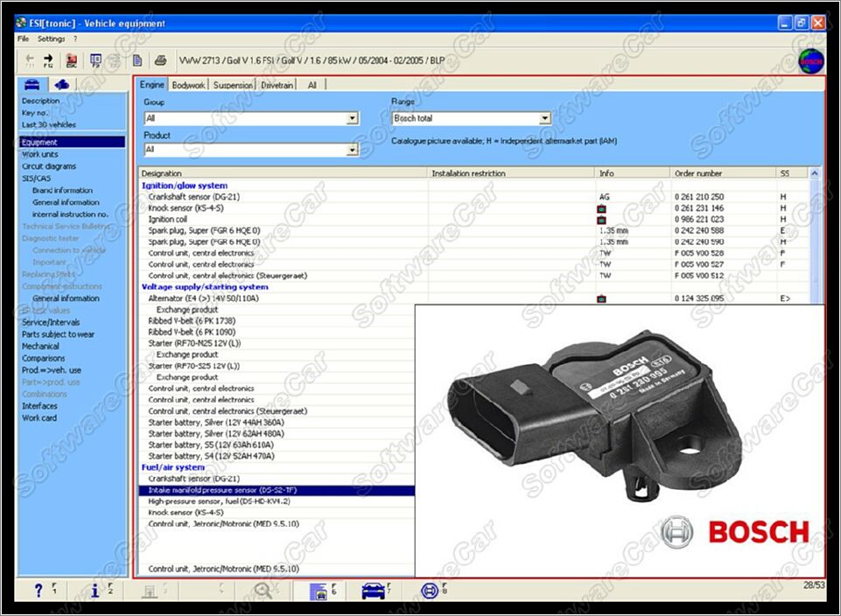Click the ESC exit icon in toolbar
This screenshot has width=841, height=616.
point(71,60)
